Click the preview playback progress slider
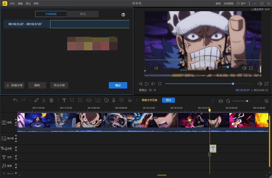 [x=209, y=84]
